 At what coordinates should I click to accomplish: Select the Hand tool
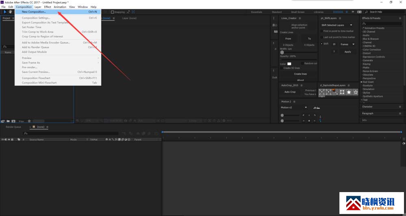pyautogui.click(x=11, y=12)
